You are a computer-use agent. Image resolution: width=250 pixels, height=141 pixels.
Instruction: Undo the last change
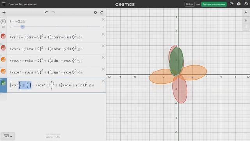pyautogui.click(x=46, y=12)
